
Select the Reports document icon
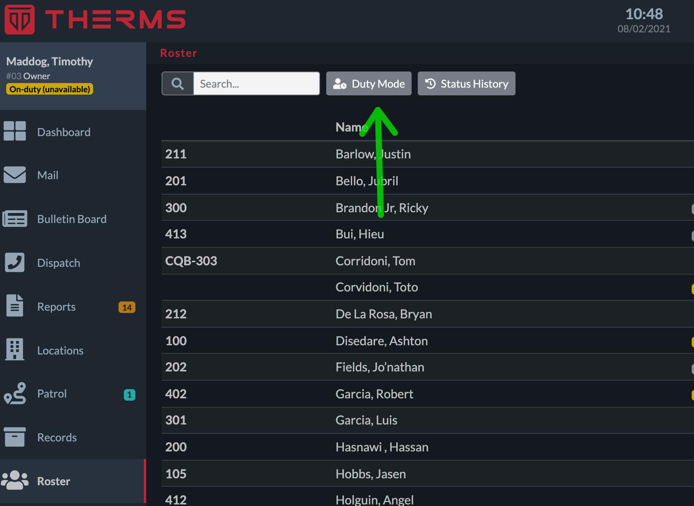click(15, 306)
